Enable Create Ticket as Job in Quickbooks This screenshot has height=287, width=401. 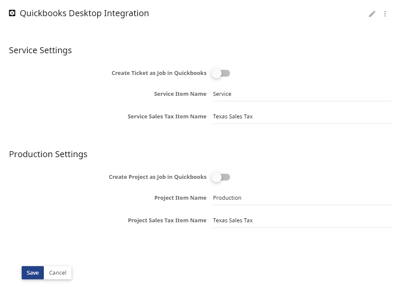[221, 73]
